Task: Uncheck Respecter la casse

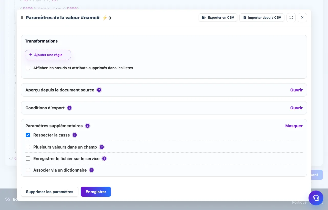Action: pos(28,135)
